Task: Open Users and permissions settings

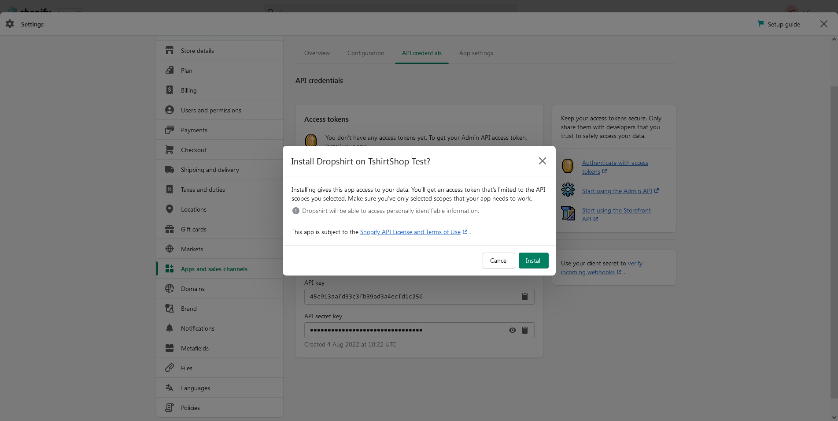Action: click(220, 110)
